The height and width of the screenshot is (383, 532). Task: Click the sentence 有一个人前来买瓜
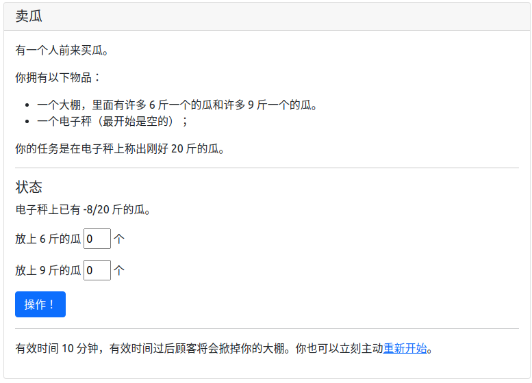(x=62, y=50)
